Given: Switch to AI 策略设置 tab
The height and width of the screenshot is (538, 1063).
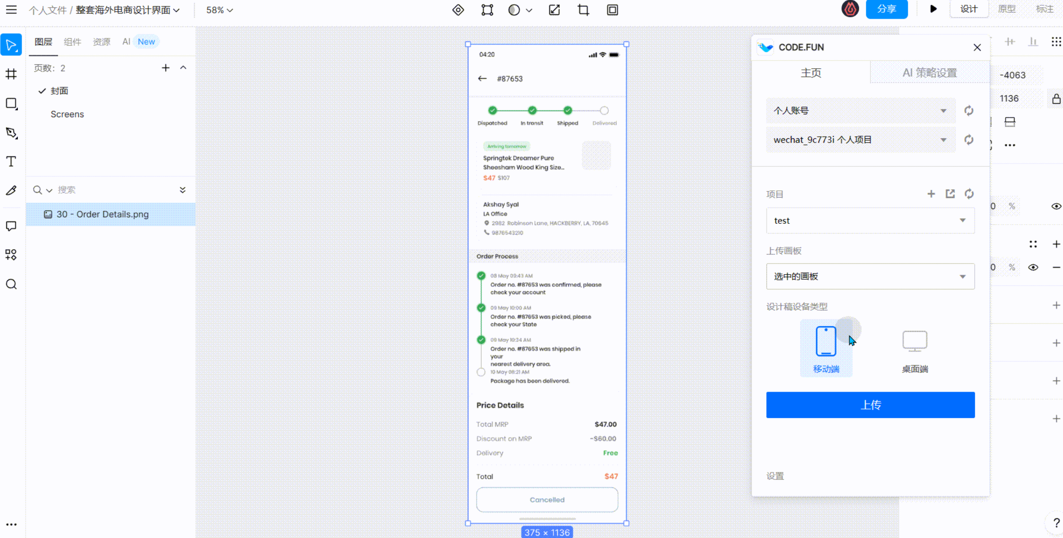Looking at the screenshot, I should click(929, 73).
